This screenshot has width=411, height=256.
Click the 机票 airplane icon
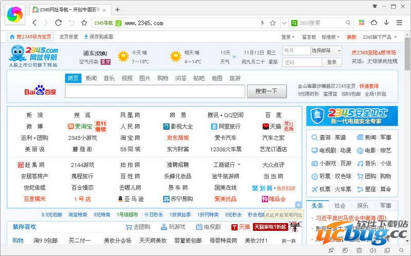tap(314, 189)
